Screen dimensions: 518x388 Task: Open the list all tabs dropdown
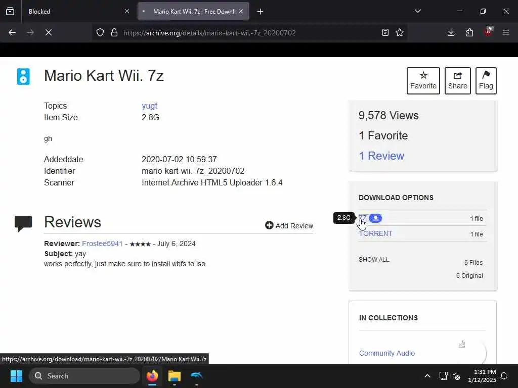417,11
